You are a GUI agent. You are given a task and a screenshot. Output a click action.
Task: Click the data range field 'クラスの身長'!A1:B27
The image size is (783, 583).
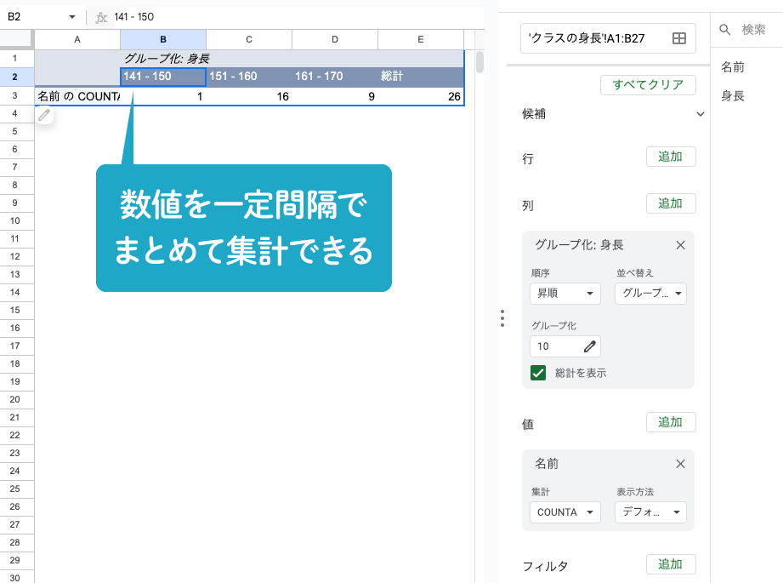coord(608,38)
